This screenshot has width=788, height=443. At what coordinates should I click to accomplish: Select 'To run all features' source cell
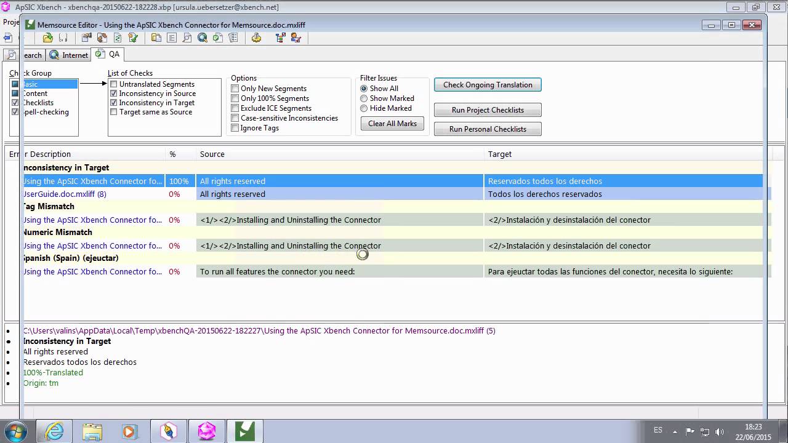340,271
